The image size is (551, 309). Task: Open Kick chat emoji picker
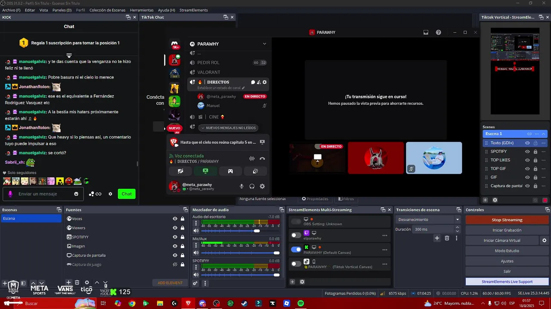[76, 194]
